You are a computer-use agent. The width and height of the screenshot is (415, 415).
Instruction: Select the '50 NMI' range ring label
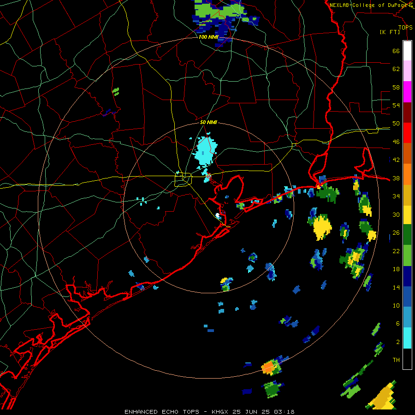[x=208, y=122]
